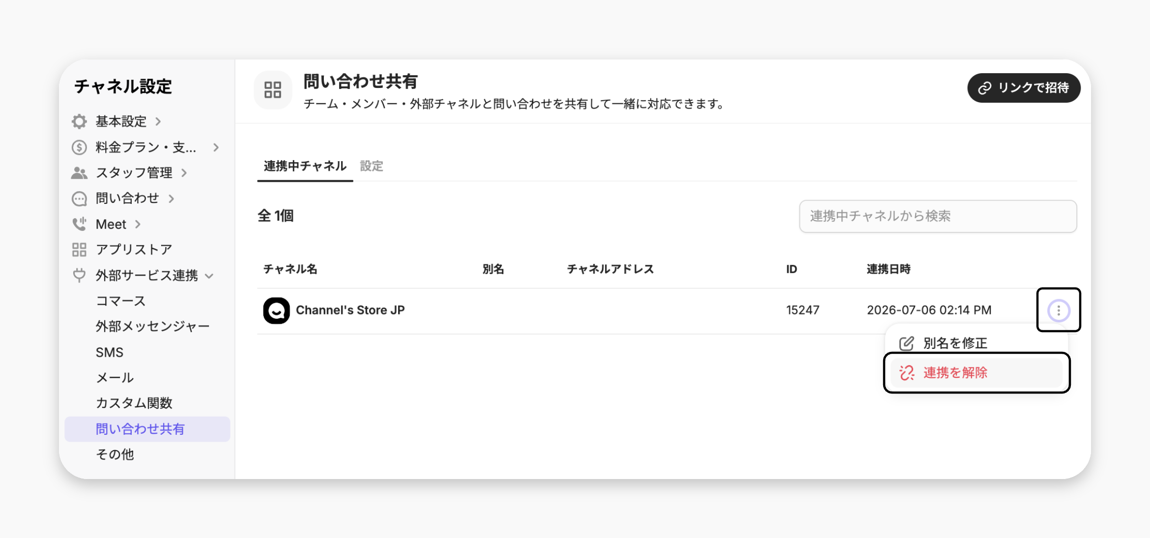The height and width of the screenshot is (538, 1150).
Task: Choose 別名を修正 from the context menu
Action: pyautogui.click(x=976, y=343)
